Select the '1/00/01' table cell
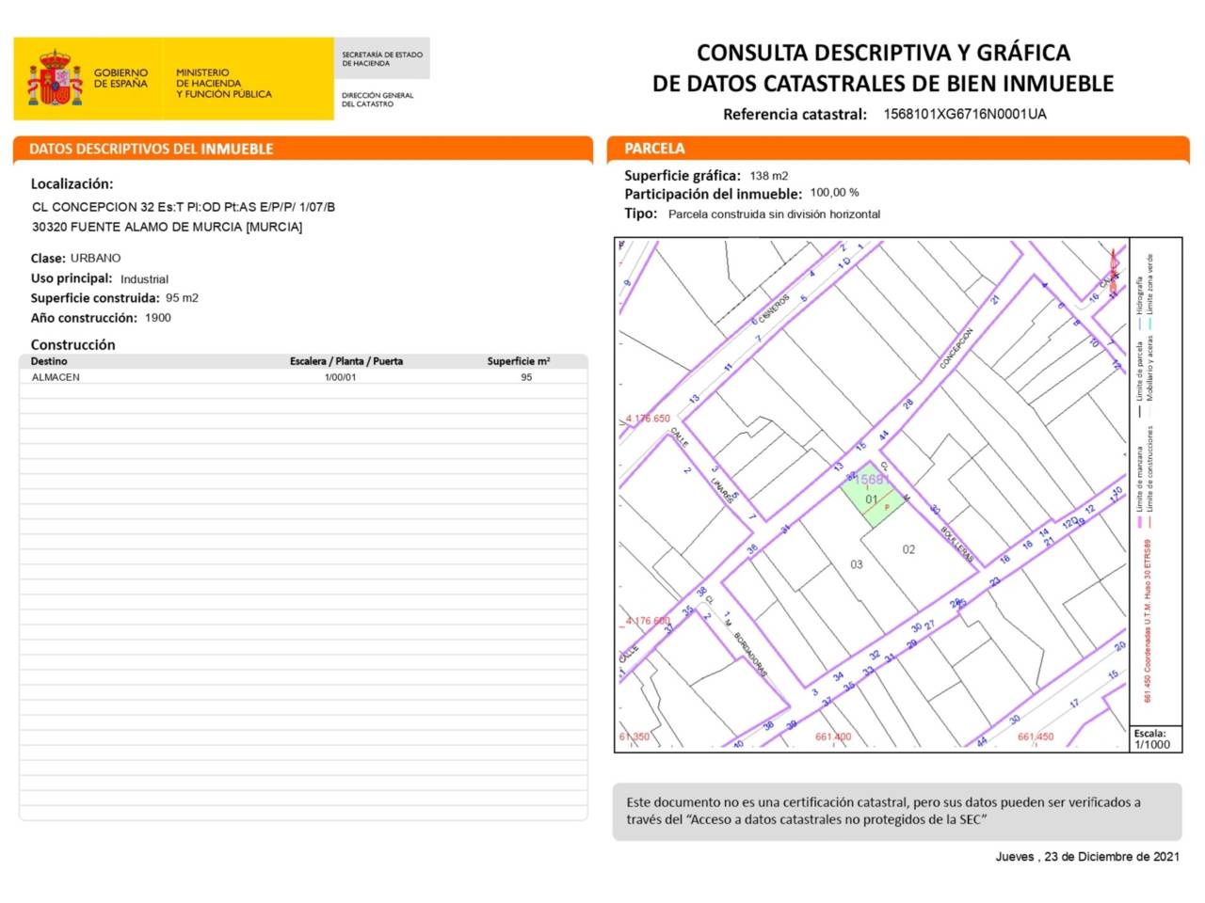 coord(341,377)
